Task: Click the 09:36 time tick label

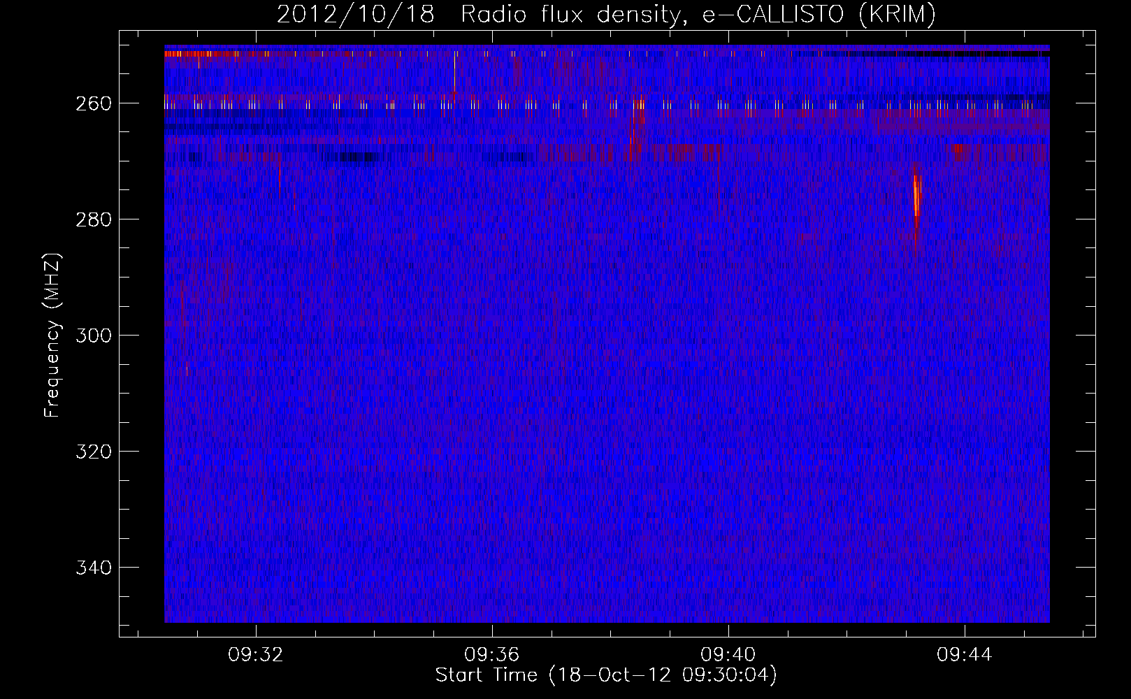Action: (x=492, y=655)
